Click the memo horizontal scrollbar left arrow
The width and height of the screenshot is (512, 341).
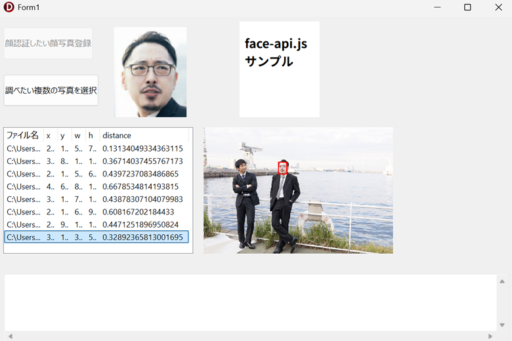[11, 336]
